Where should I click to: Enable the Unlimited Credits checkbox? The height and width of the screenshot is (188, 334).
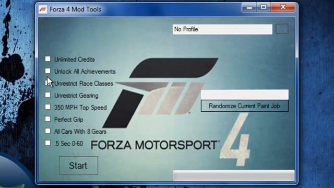click(x=47, y=59)
